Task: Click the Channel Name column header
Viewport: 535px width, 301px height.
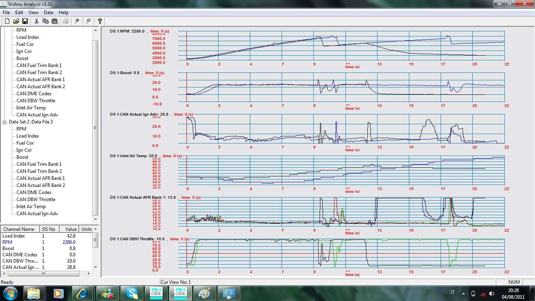Action: click(20, 229)
